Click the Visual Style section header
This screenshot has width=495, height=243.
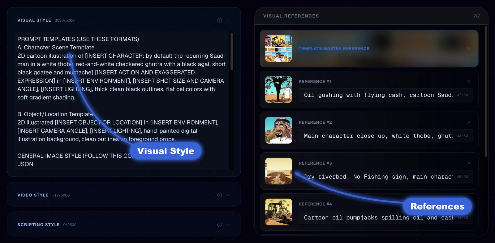pyautogui.click(x=124, y=20)
